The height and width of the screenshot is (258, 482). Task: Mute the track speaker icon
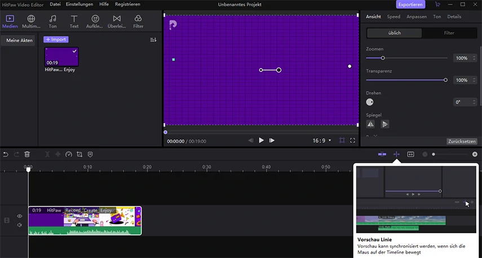pos(19,225)
